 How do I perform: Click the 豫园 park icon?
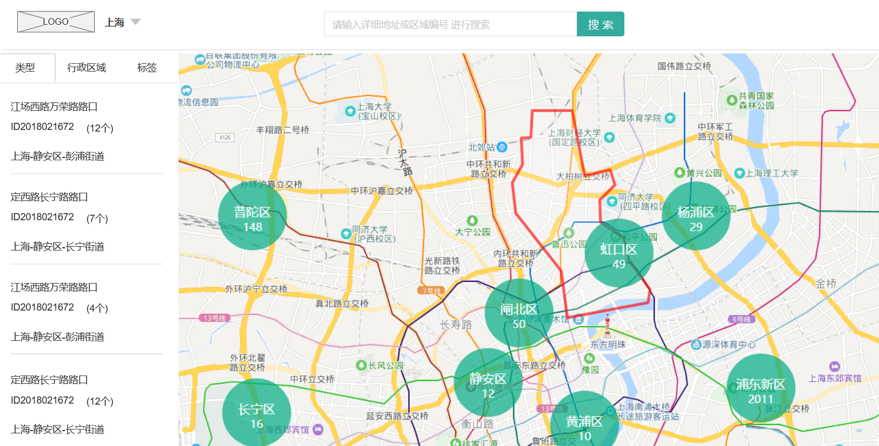[589, 358]
